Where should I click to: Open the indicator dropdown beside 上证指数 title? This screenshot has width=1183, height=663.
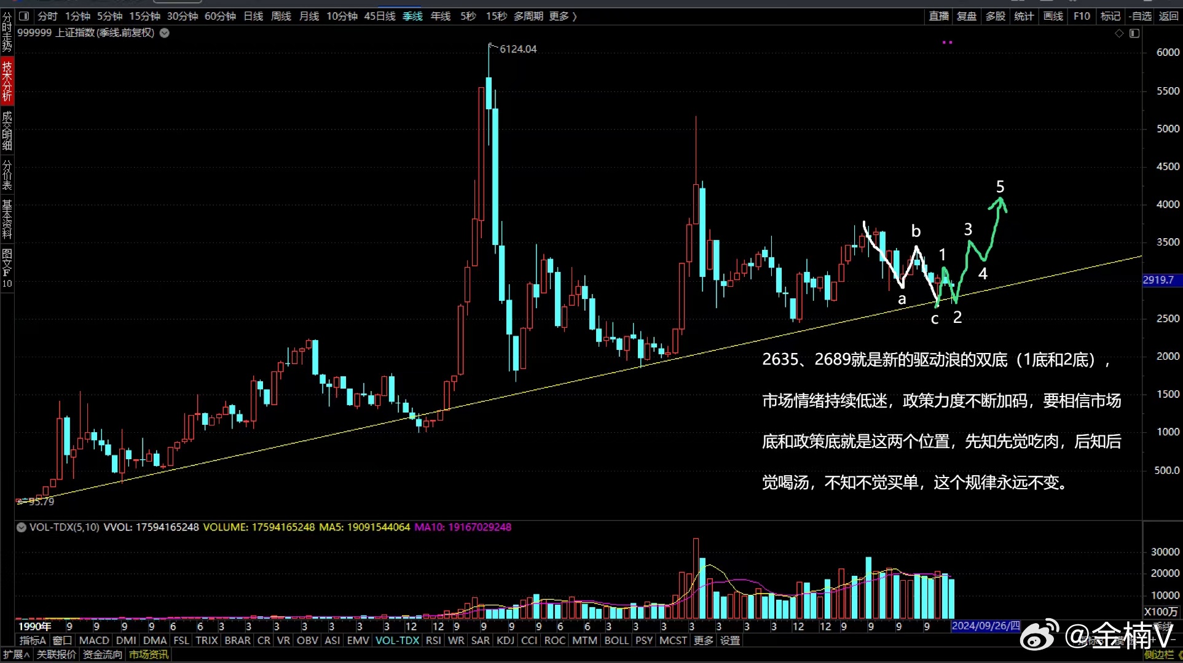pyautogui.click(x=165, y=33)
